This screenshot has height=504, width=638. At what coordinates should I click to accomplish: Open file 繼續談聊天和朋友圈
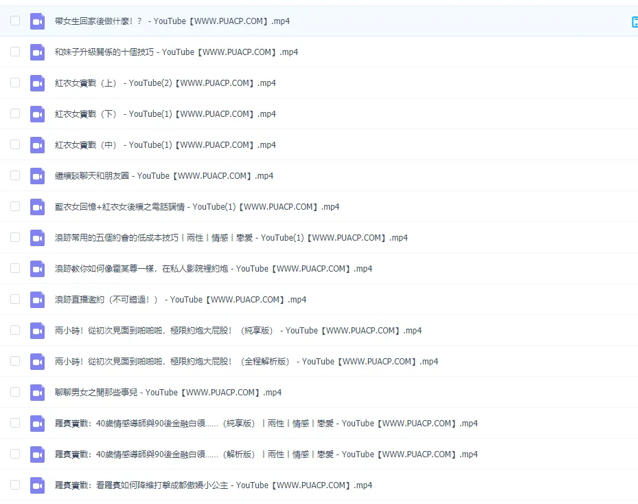(x=164, y=176)
